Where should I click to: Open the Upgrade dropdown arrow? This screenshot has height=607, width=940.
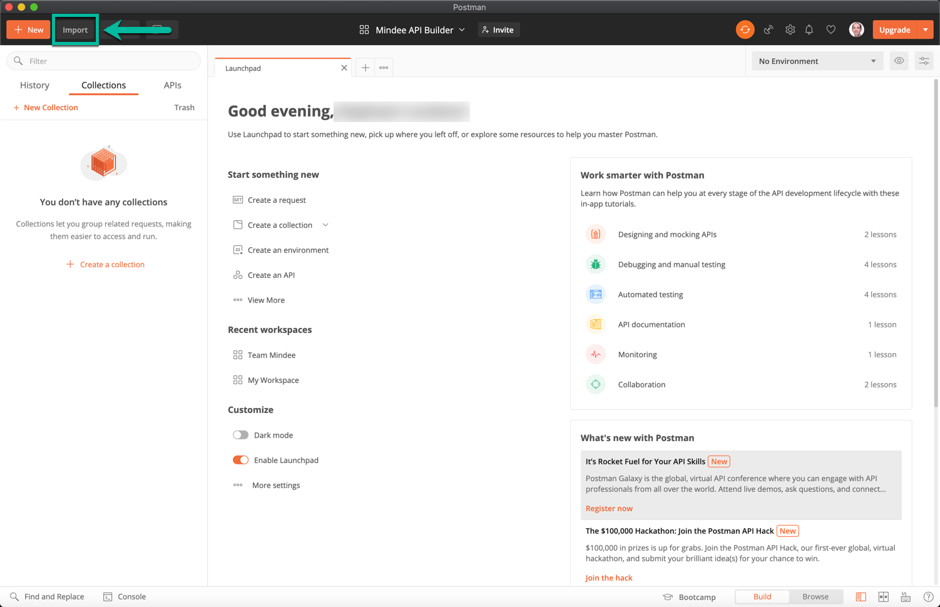(926, 29)
